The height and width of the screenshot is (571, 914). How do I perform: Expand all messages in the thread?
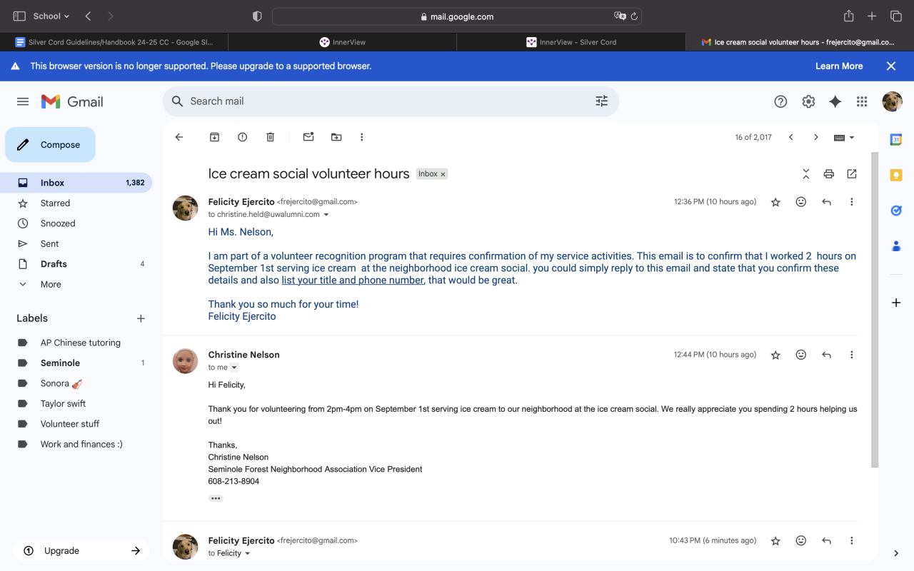pos(806,174)
